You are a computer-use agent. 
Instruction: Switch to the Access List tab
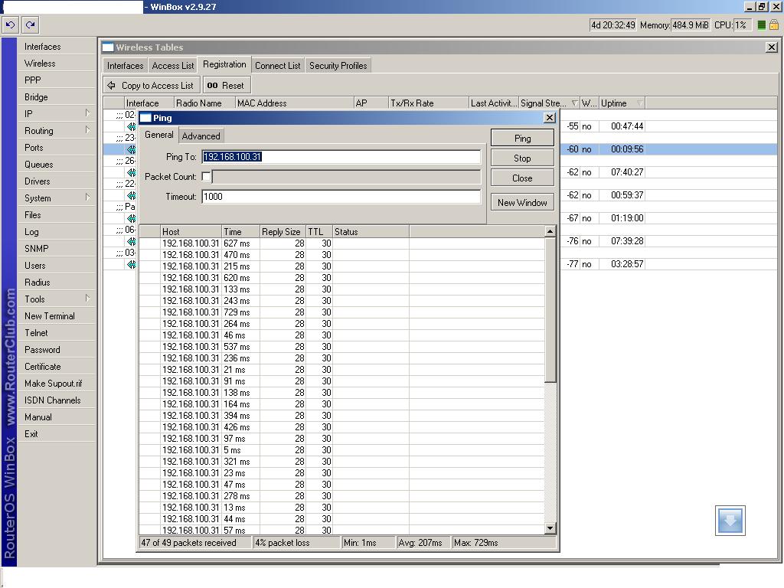tap(172, 66)
